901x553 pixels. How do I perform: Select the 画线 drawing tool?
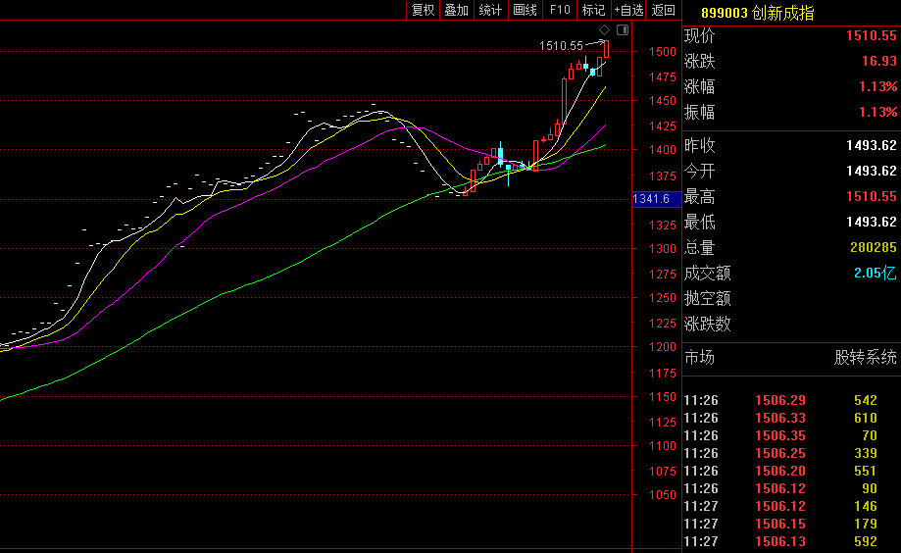pyautogui.click(x=525, y=10)
